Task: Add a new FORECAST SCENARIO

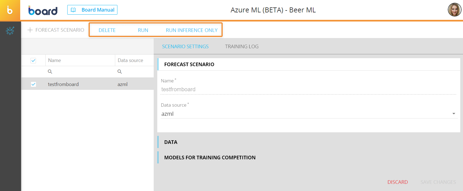Action: pos(56,30)
